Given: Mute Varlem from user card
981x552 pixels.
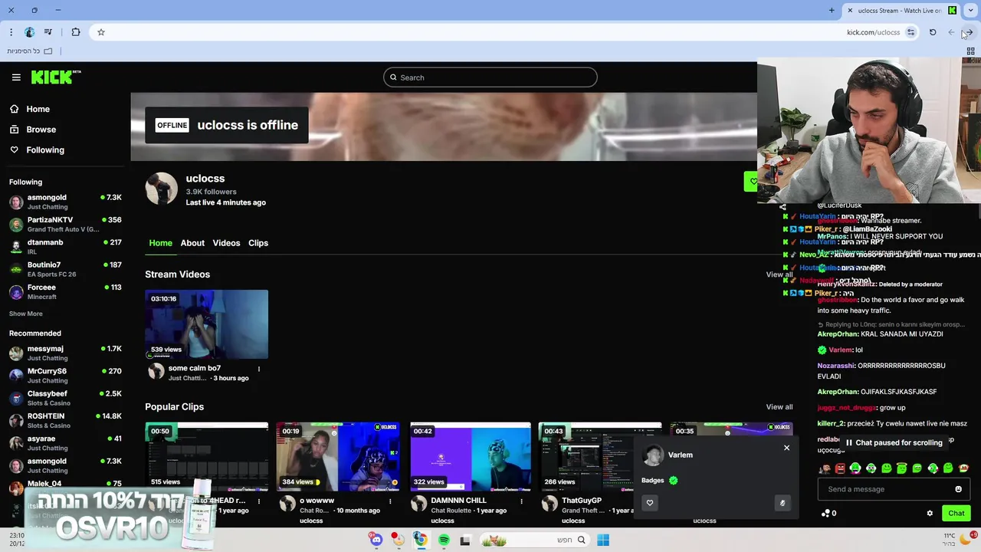Looking at the screenshot, I should pos(783,503).
